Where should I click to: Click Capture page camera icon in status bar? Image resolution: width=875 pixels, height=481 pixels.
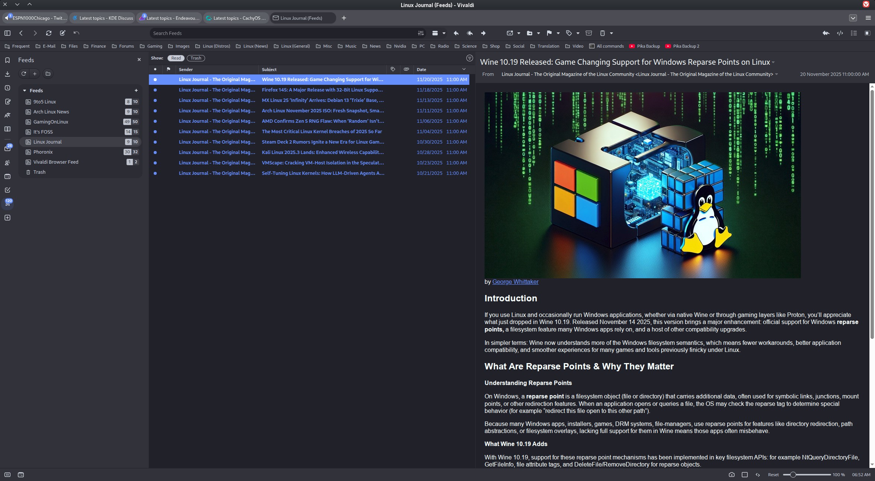[731, 475]
